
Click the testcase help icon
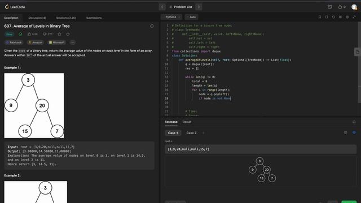tap(345, 133)
